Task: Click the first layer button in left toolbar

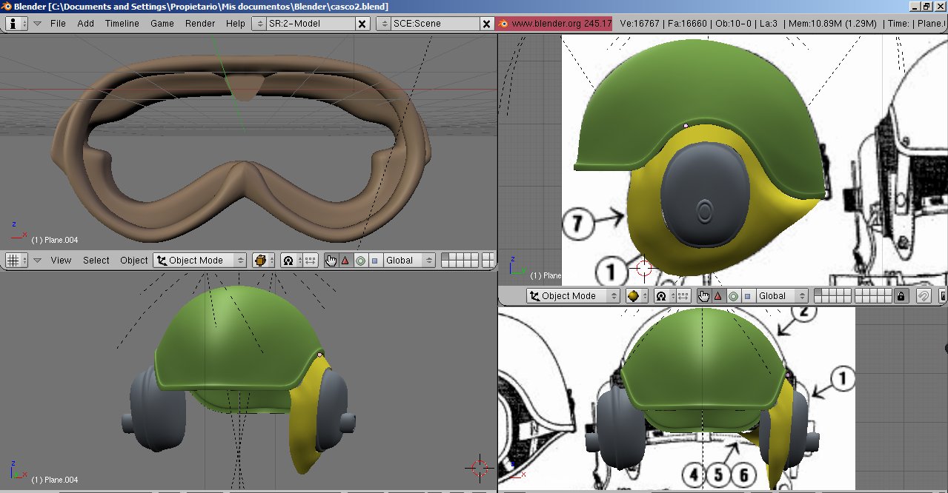Action: click(445, 257)
